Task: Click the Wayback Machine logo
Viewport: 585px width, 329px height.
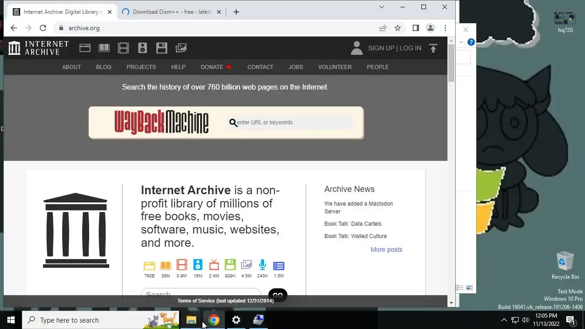Action: pos(161,122)
